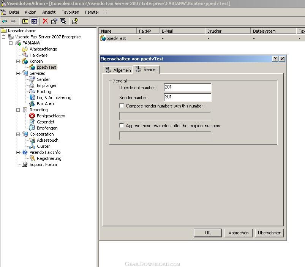Click the Registrierung keys icon

[x=32, y=158]
